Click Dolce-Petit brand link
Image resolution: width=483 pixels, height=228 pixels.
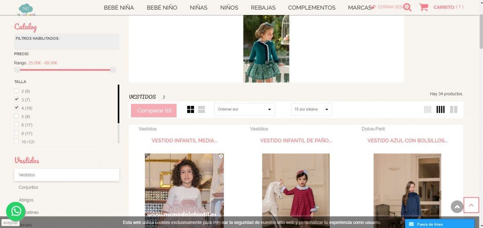[x=373, y=129]
